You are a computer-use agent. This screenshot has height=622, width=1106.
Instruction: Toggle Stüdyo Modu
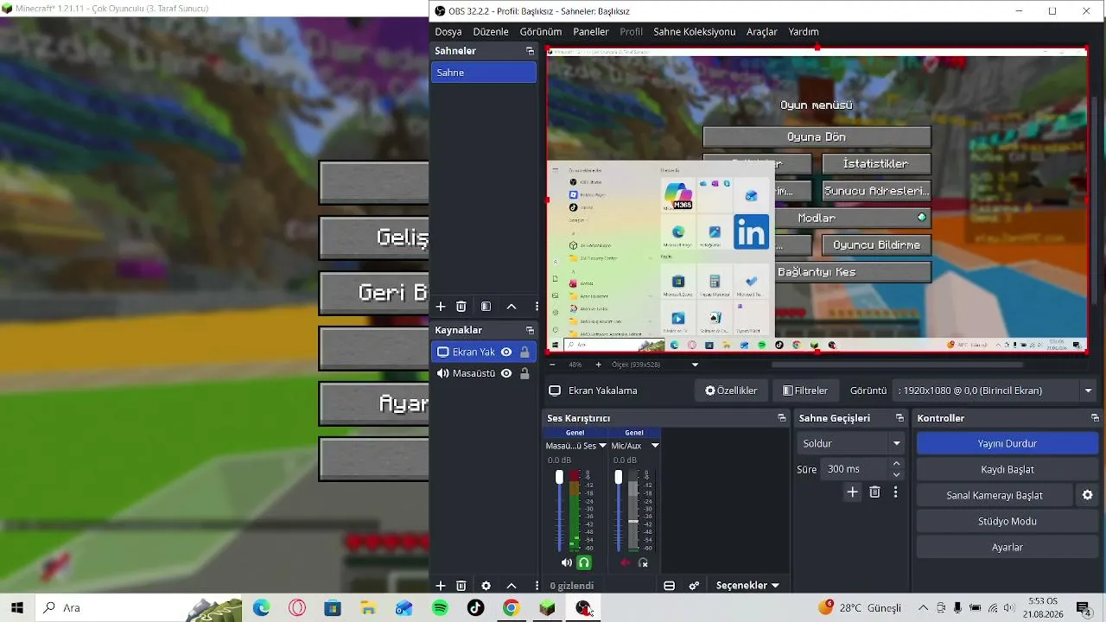click(x=1007, y=521)
